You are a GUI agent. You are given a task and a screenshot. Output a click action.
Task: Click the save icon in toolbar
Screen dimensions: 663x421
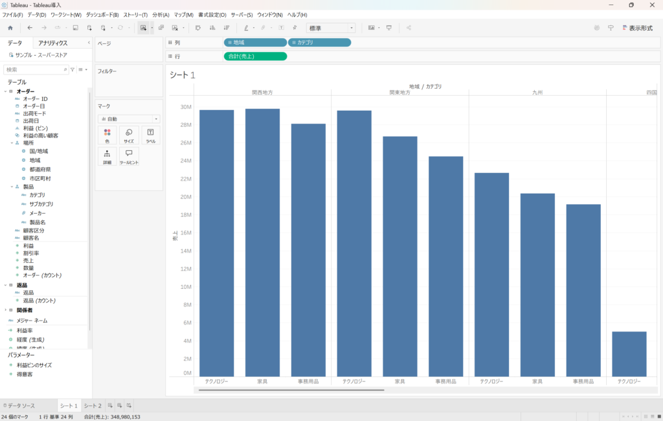75,28
